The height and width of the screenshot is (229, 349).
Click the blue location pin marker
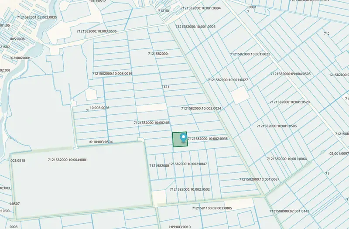tap(183, 138)
